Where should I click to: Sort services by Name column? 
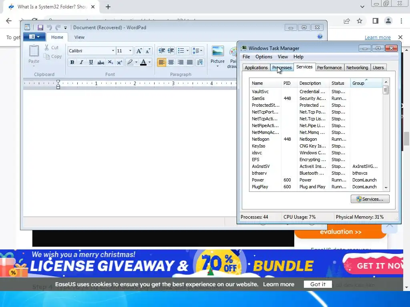[265, 83]
